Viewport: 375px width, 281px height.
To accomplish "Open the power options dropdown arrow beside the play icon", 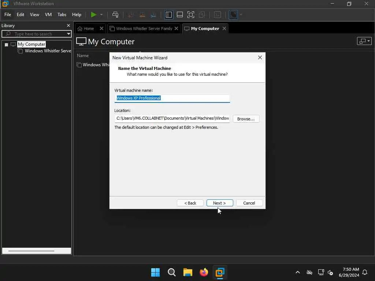I will 101,15.
